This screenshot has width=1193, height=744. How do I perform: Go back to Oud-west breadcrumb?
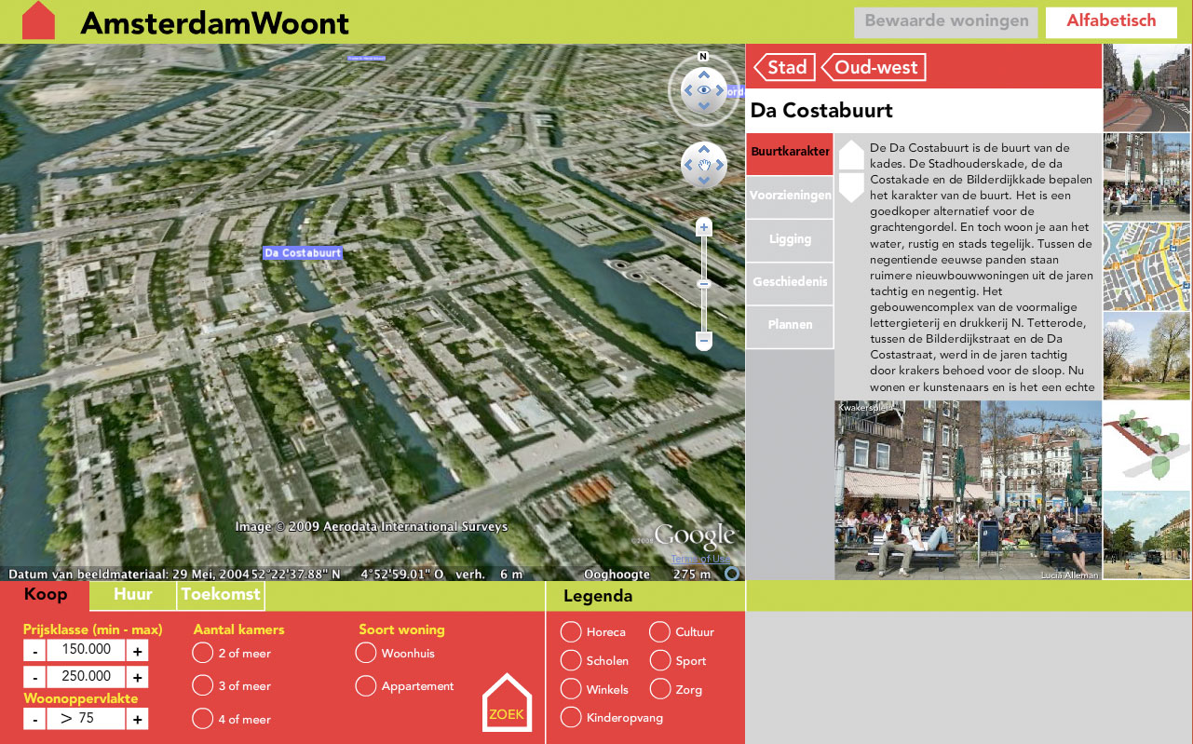[x=874, y=67]
